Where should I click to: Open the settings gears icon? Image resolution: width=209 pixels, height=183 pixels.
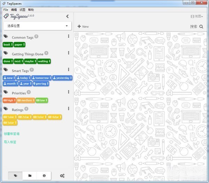[62, 176]
